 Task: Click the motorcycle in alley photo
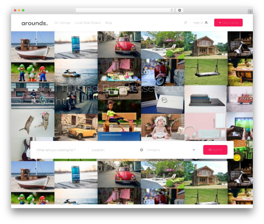[76, 100]
